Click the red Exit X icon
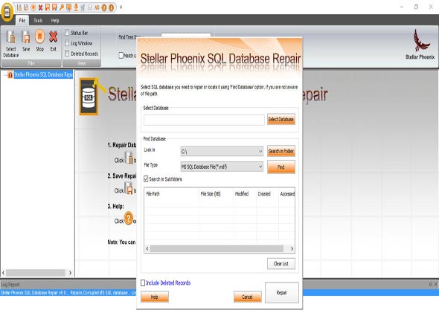The image size is (439, 313). [53, 36]
